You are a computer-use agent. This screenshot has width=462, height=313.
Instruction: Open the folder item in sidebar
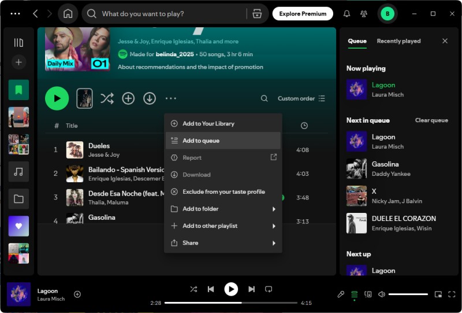pyautogui.click(x=18, y=198)
